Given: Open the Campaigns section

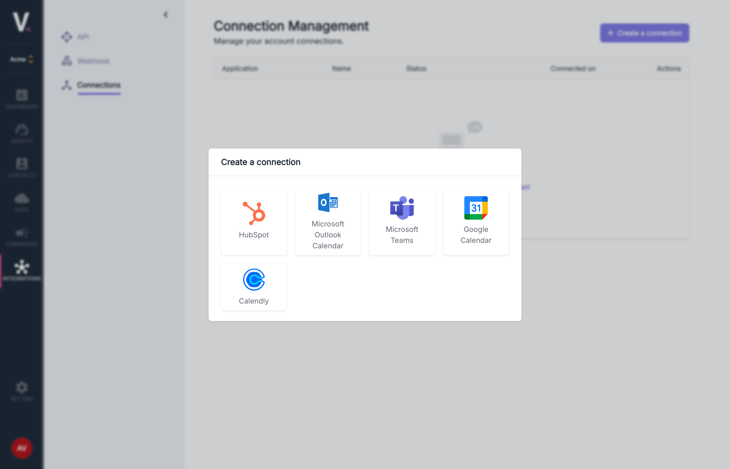Looking at the screenshot, I should click(21, 236).
